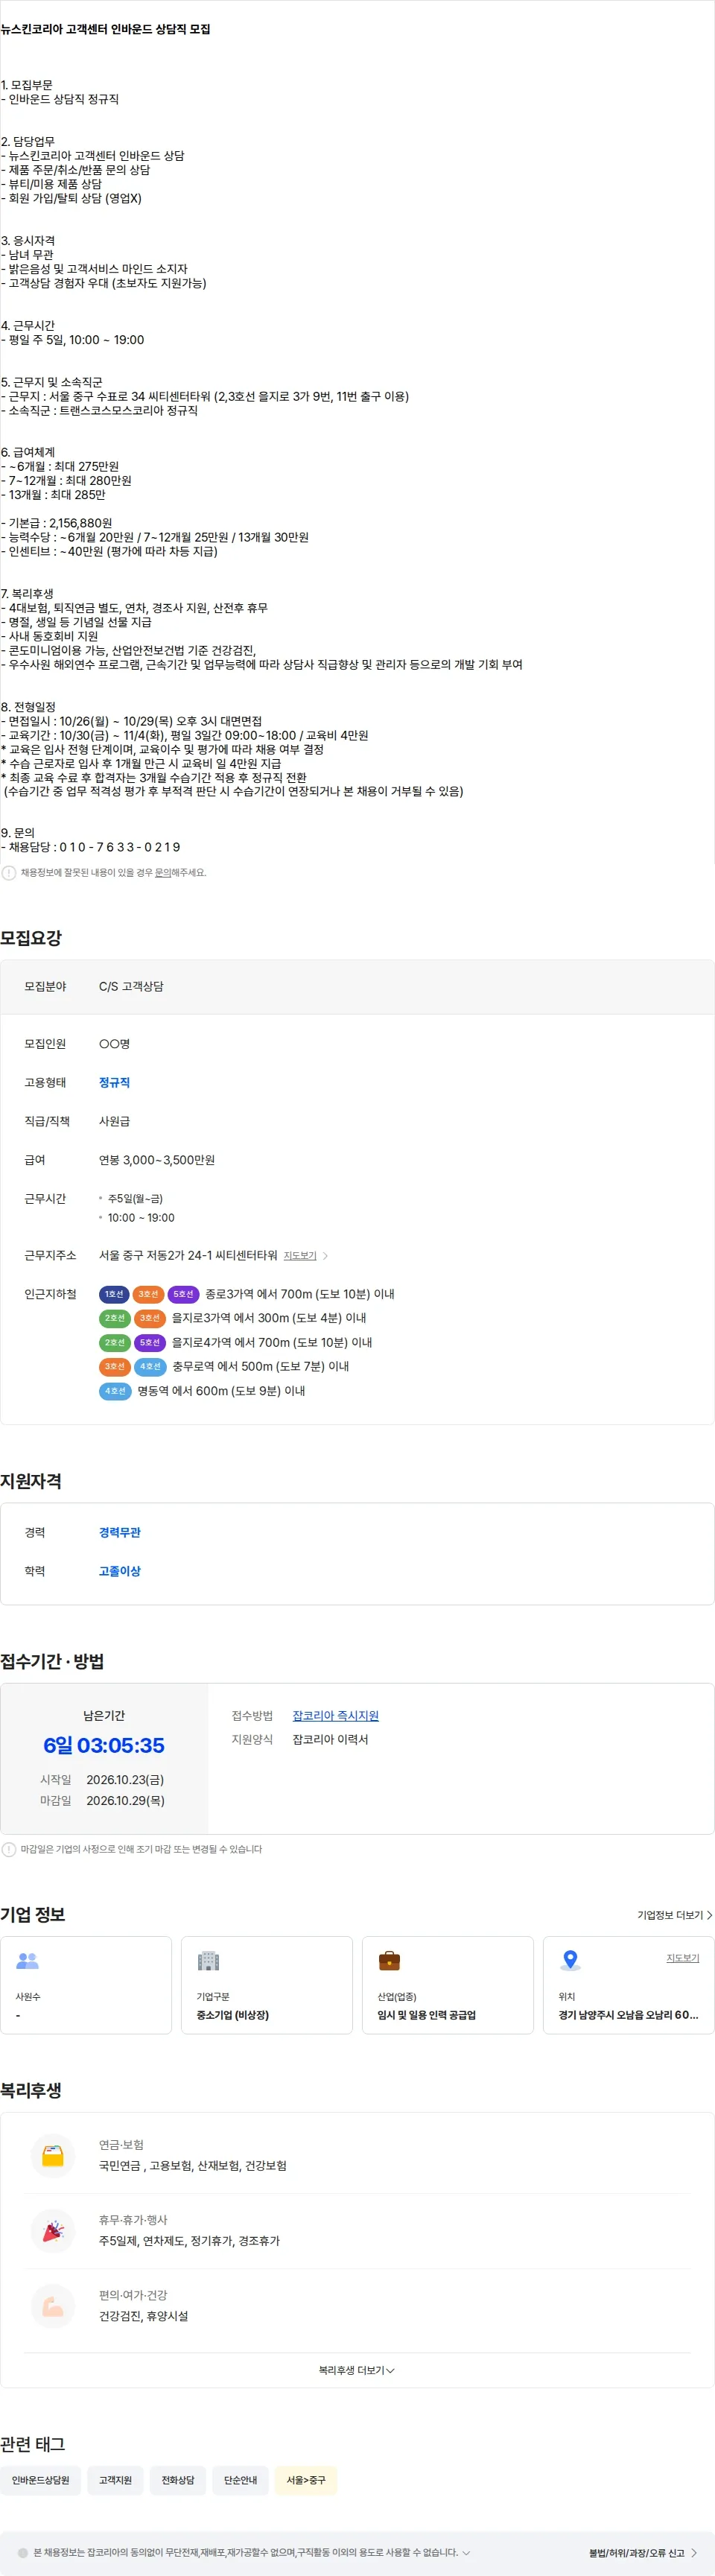This screenshot has width=715, height=2576.
Task: Click 임시 및 일용 인력 공급업 text
Action: pos(426,2015)
